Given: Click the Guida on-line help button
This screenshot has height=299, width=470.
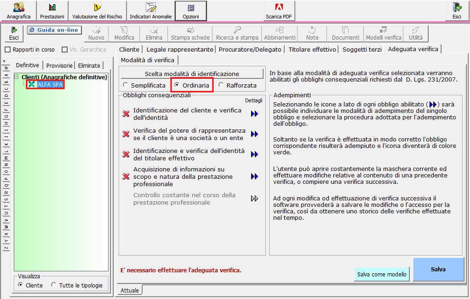Looking at the screenshot, I should [x=54, y=30].
